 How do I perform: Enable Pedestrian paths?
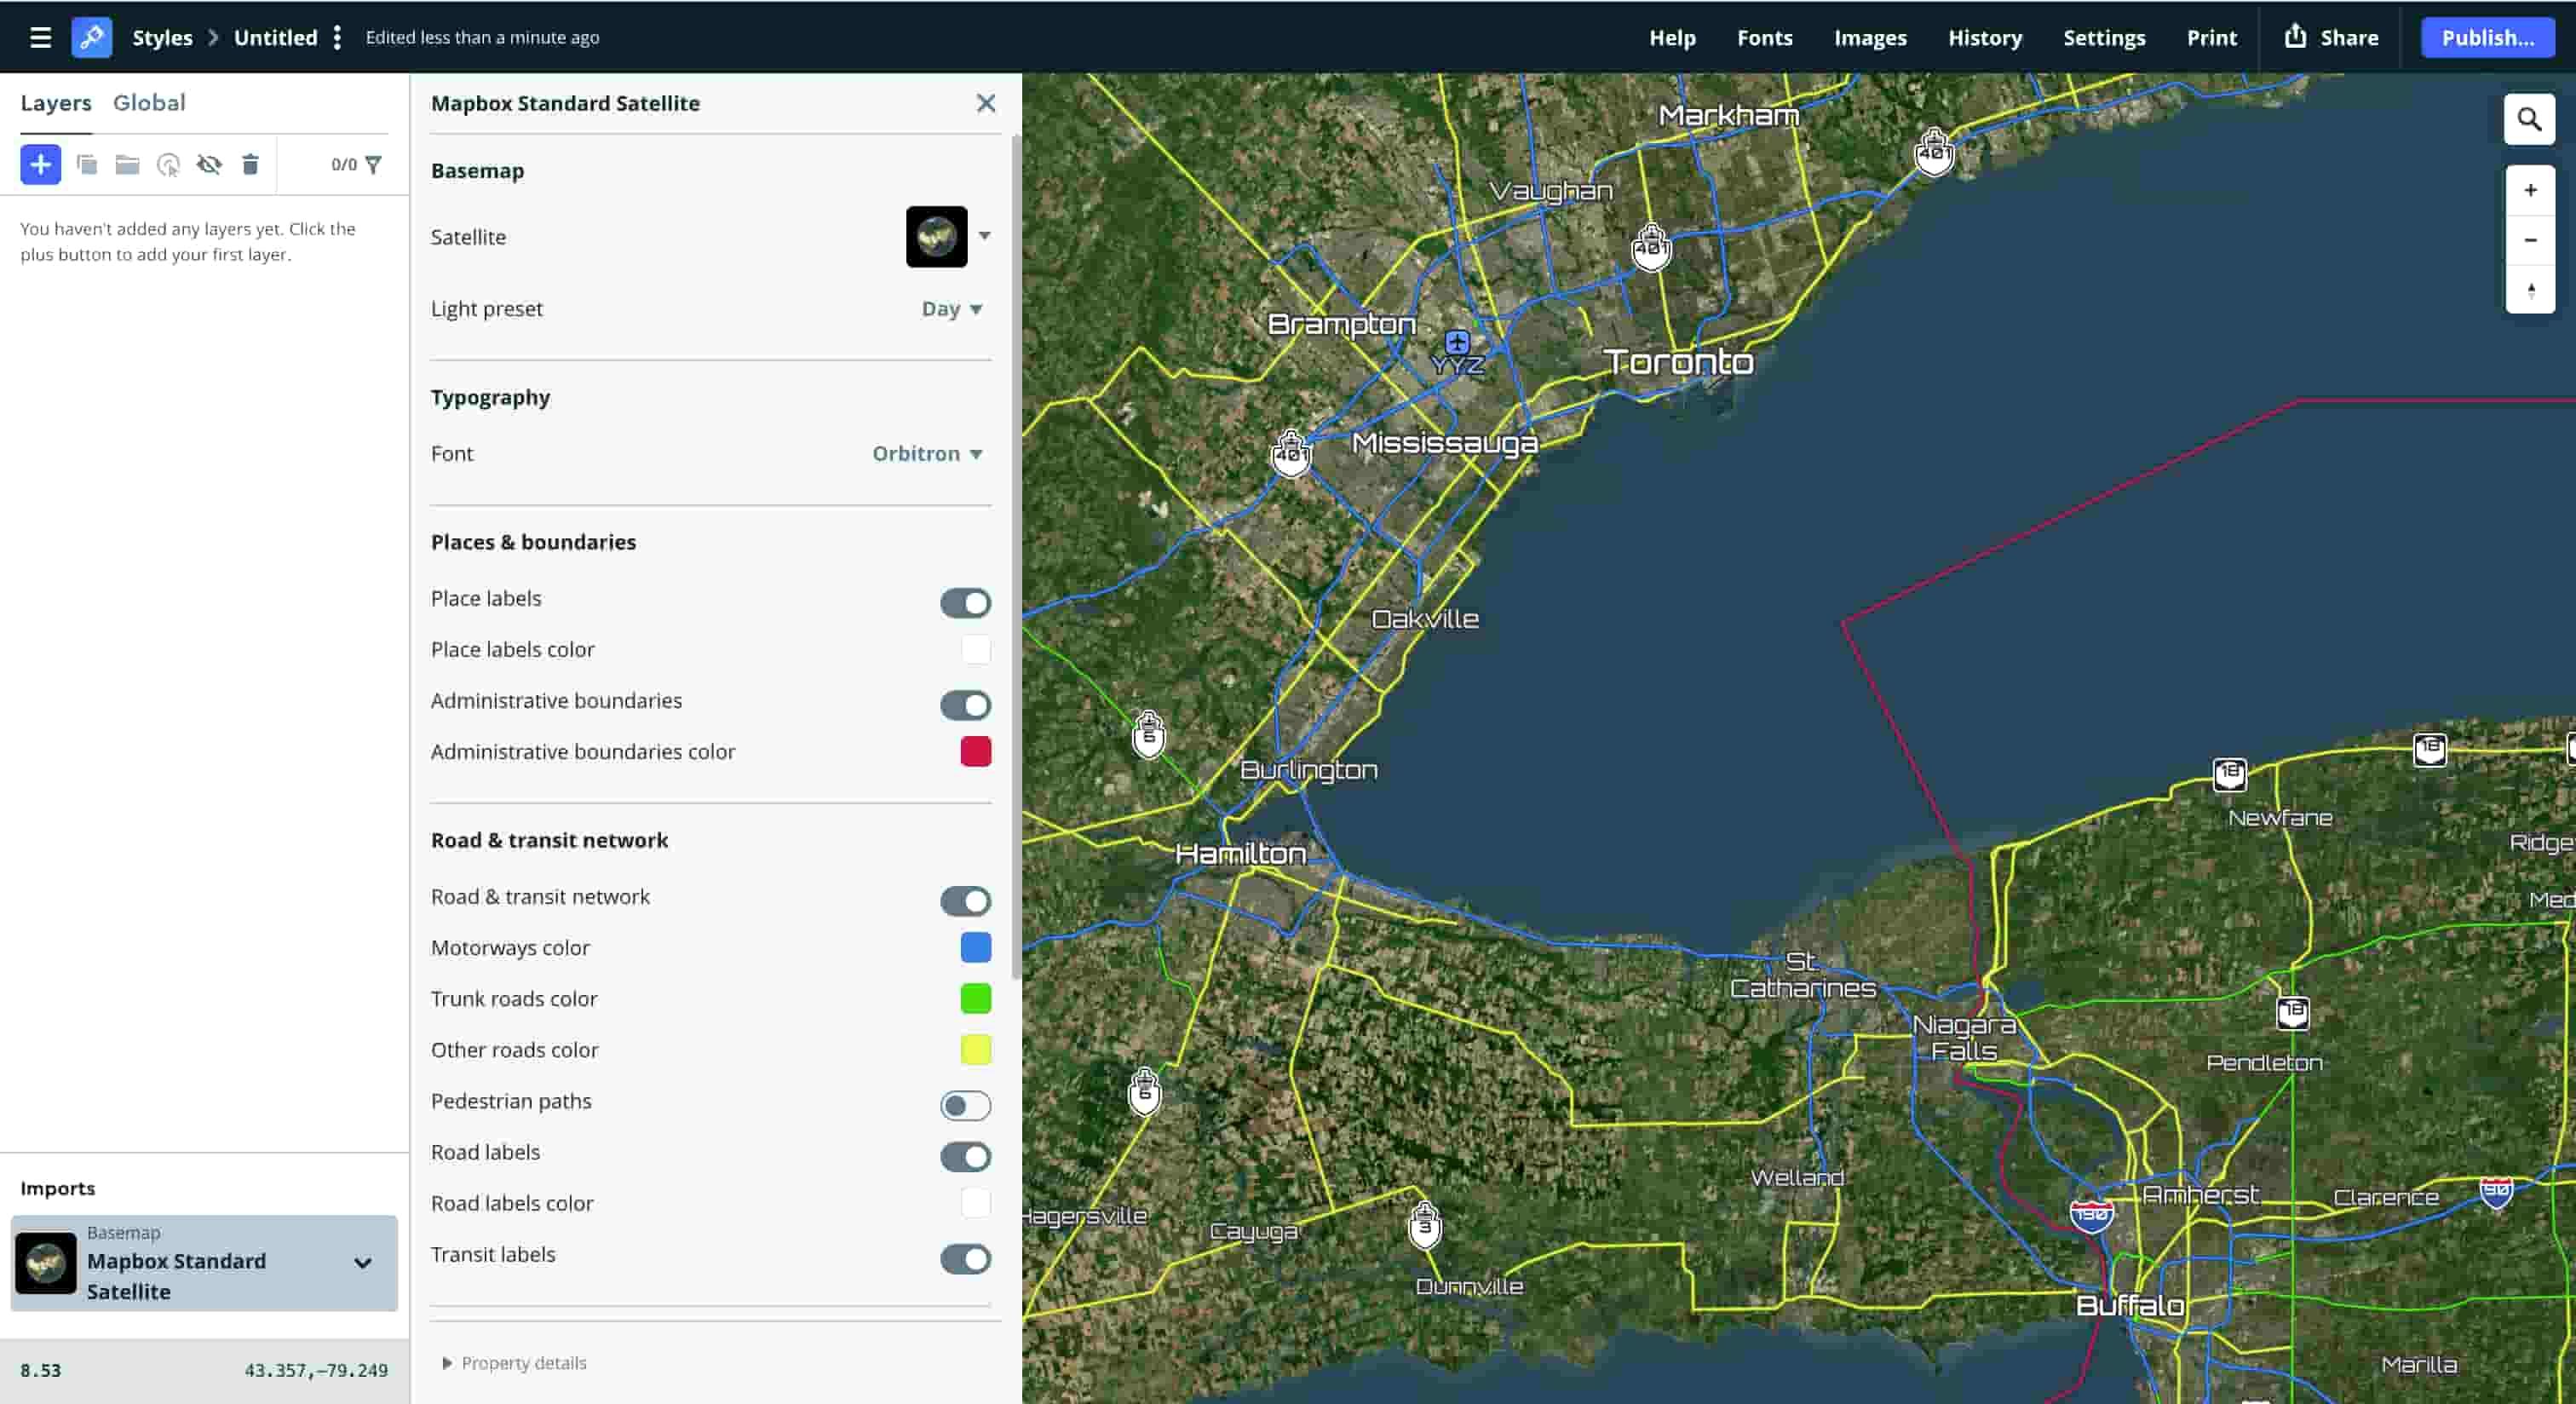[965, 1105]
